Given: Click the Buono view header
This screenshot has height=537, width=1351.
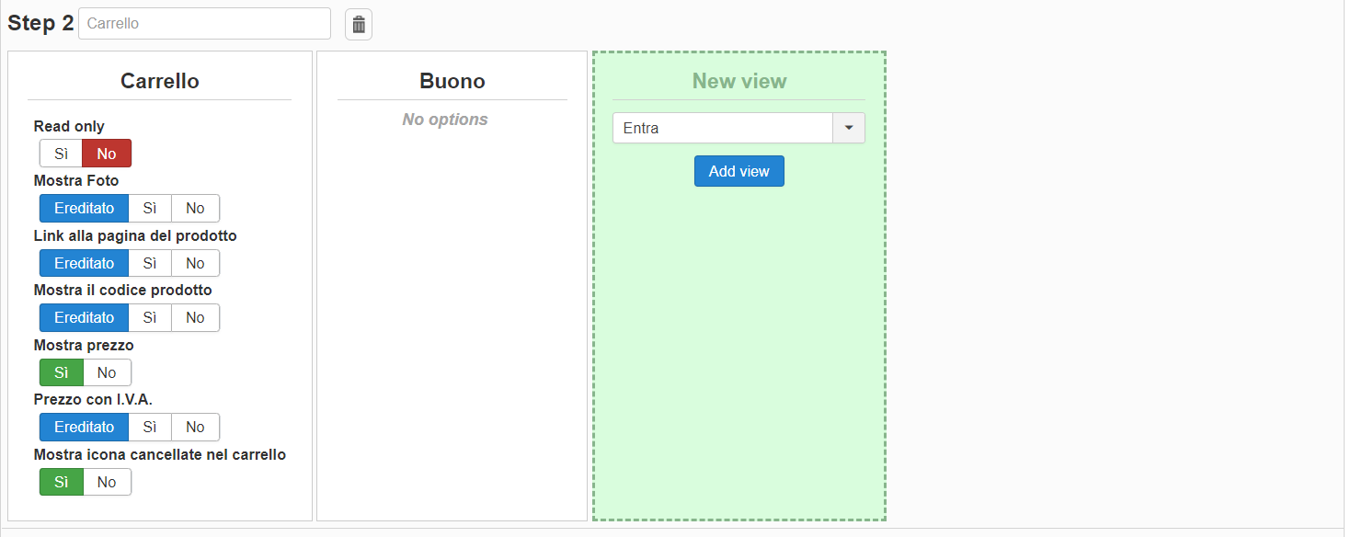Looking at the screenshot, I should pyautogui.click(x=452, y=81).
